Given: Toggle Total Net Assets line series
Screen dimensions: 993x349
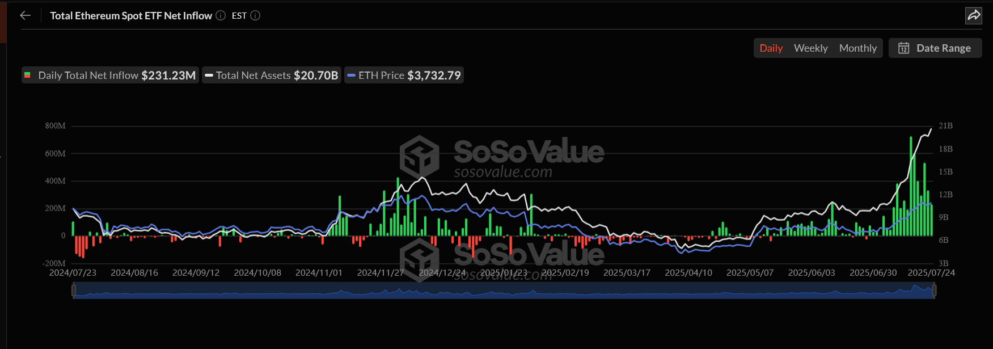Looking at the screenshot, I should pos(272,75).
